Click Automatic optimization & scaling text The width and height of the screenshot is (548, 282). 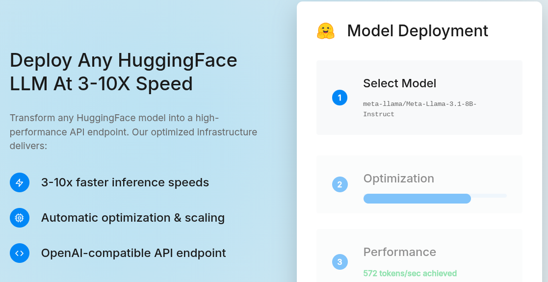point(132,218)
